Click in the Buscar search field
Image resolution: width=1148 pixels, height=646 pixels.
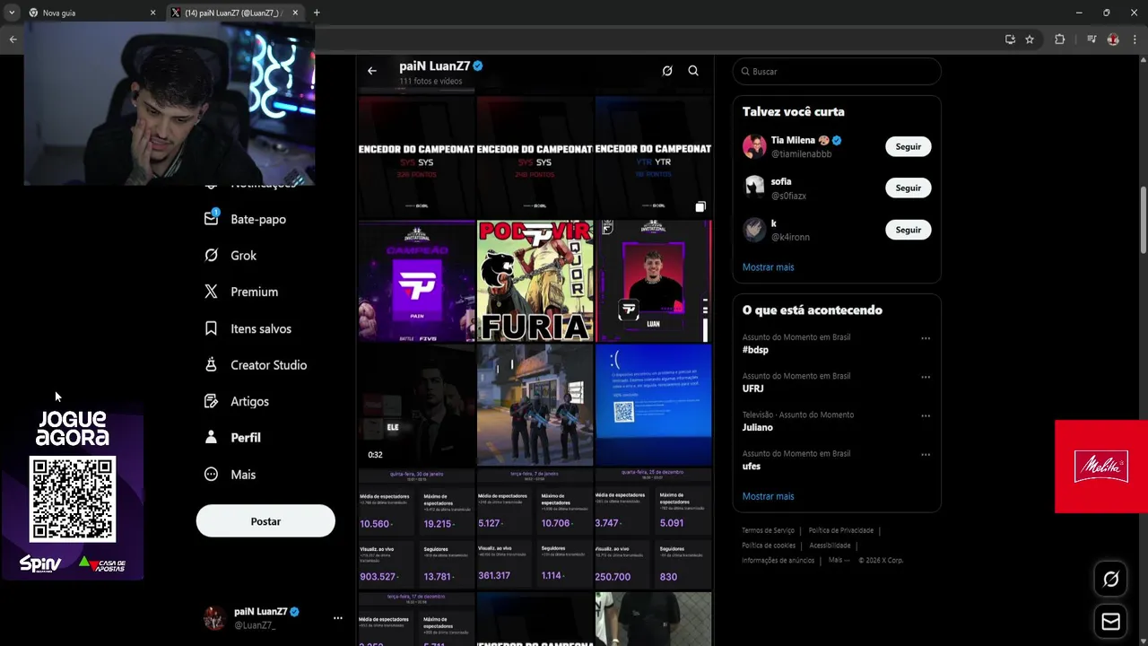(837, 71)
